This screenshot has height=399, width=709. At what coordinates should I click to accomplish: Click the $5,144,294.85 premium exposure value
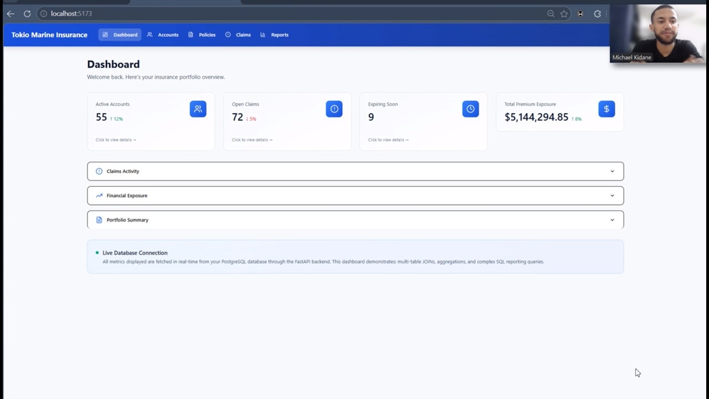click(536, 117)
